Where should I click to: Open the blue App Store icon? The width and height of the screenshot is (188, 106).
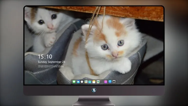pos(110,82)
